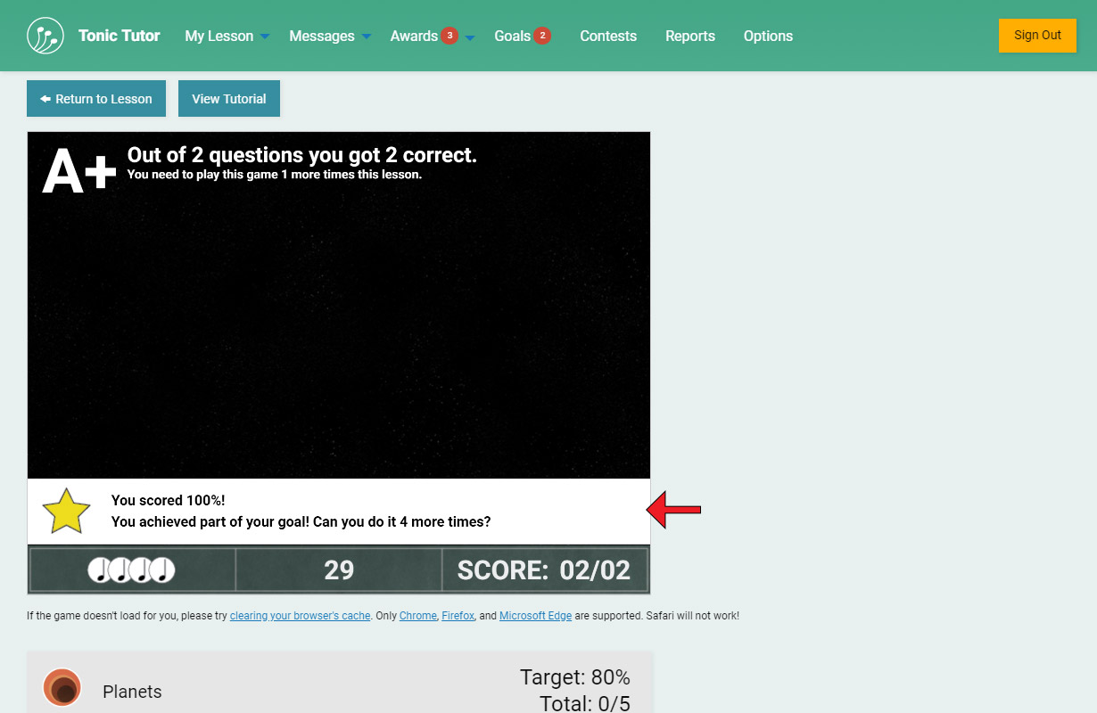Follow the clearing your browser's cache link
Viewport: 1097px width, 713px height.
pos(300,616)
